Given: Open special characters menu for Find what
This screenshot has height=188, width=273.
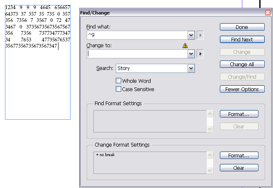Looking at the screenshot, I should (200, 35).
